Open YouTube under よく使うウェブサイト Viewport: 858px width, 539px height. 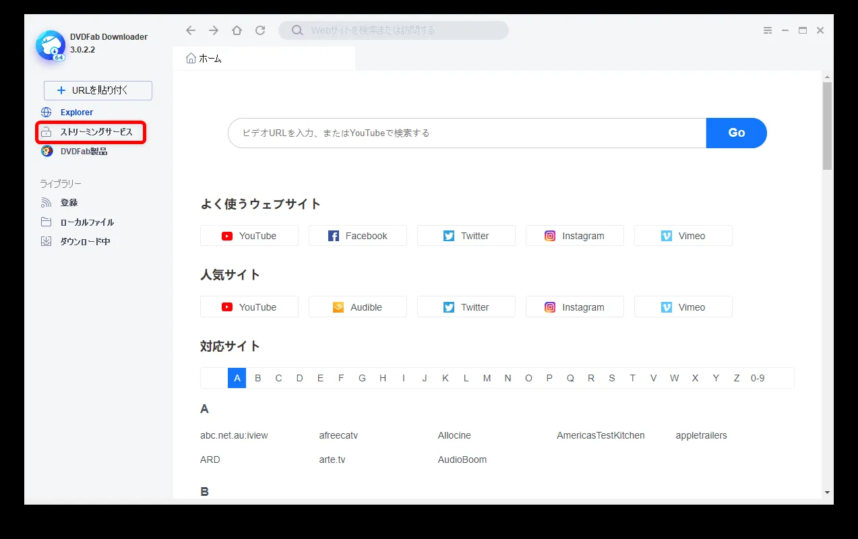tap(249, 236)
